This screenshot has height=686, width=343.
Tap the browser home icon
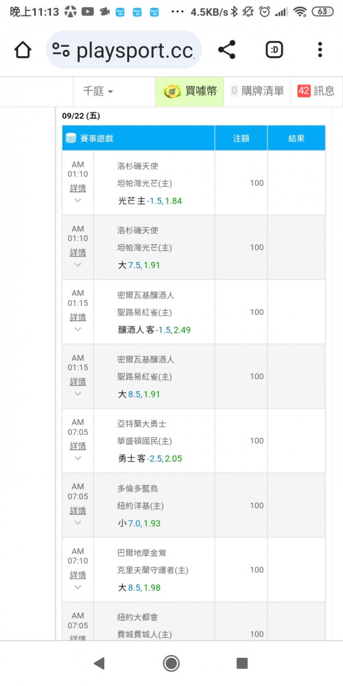[23, 50]
